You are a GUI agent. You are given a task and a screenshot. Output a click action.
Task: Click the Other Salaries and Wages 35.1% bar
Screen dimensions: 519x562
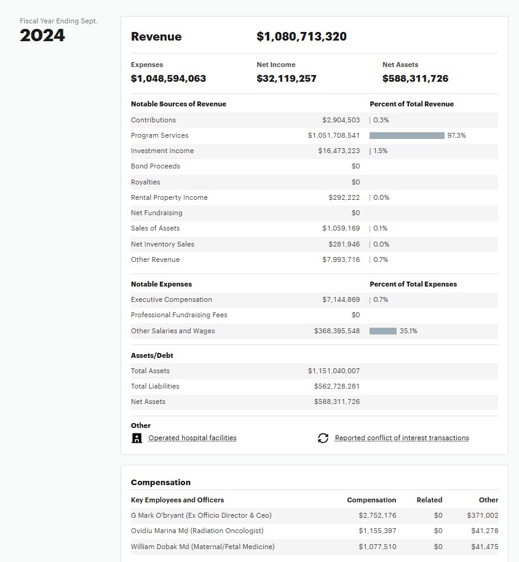pyautogui.click(x=382, y=331)
